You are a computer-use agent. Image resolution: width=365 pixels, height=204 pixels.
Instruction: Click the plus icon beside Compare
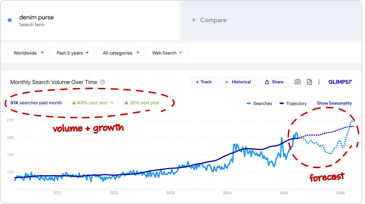194,20
